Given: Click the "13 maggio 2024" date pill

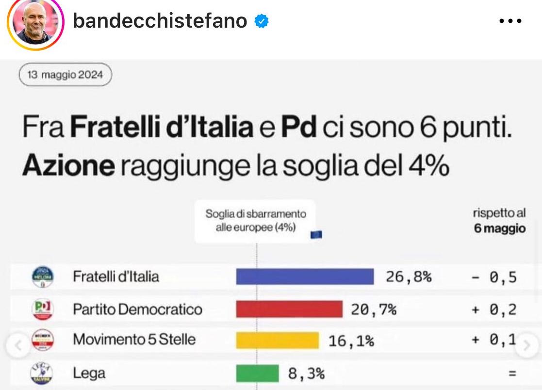Looking at the screenshot, I should coord(65,75).
